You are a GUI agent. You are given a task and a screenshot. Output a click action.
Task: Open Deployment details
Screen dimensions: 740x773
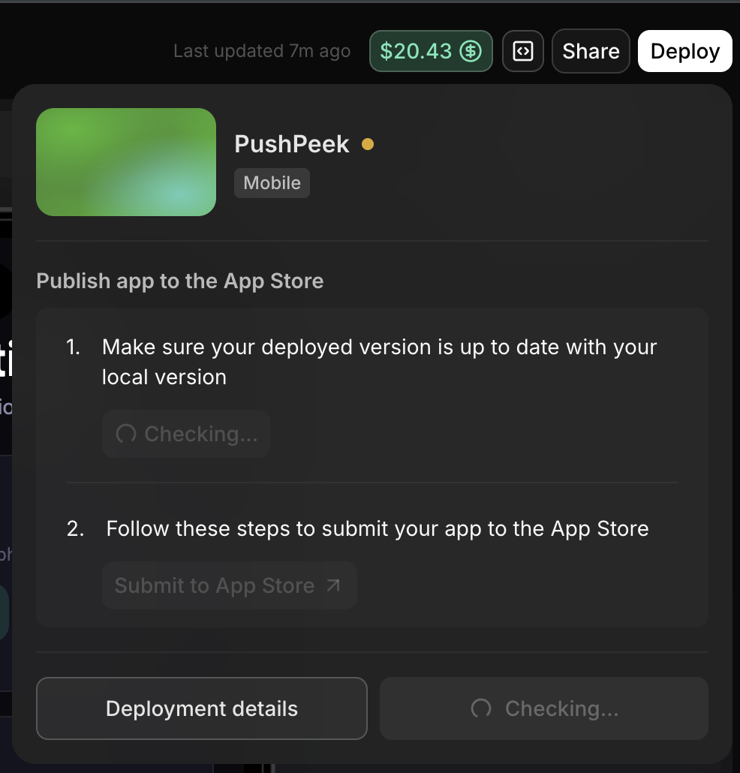[x=201, y=708]
